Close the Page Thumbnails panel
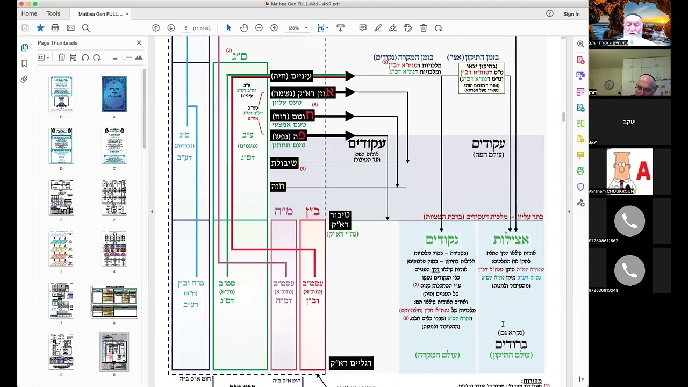Viewport: 688px width, 387px height. point(139,42)
